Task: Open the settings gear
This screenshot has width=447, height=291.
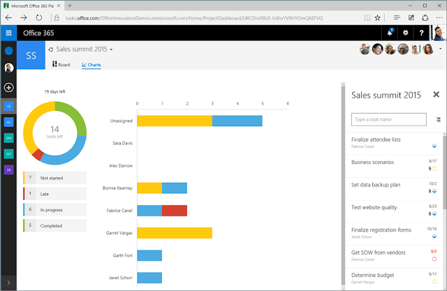Action: 405,33
